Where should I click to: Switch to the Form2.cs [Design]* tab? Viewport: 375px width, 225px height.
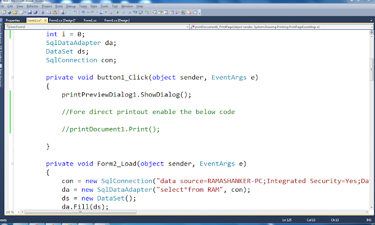(63, 20)
